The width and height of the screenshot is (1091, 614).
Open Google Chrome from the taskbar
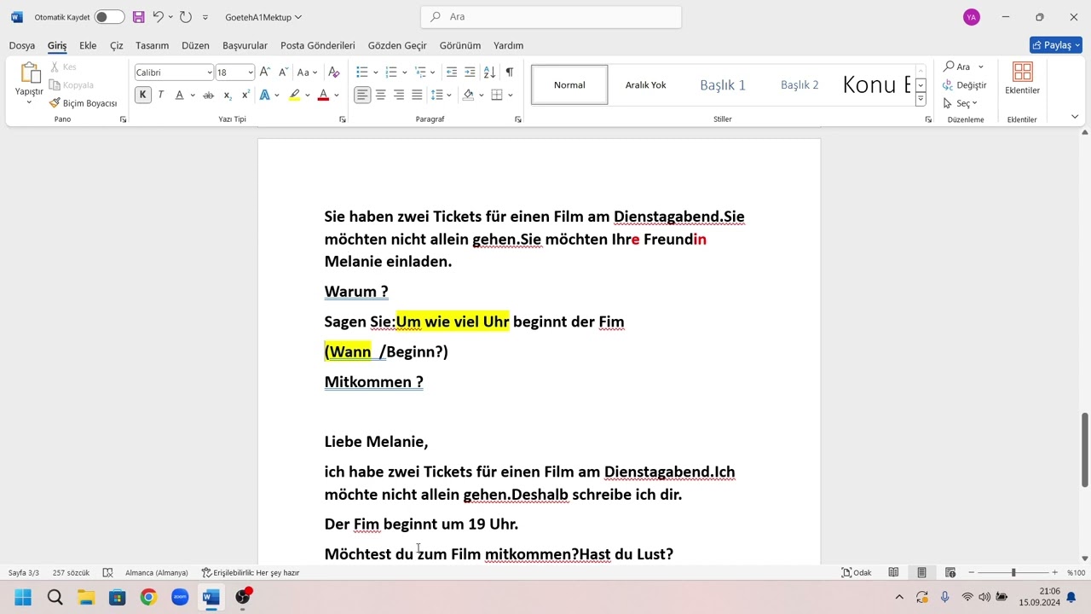[x=148, y=597]
